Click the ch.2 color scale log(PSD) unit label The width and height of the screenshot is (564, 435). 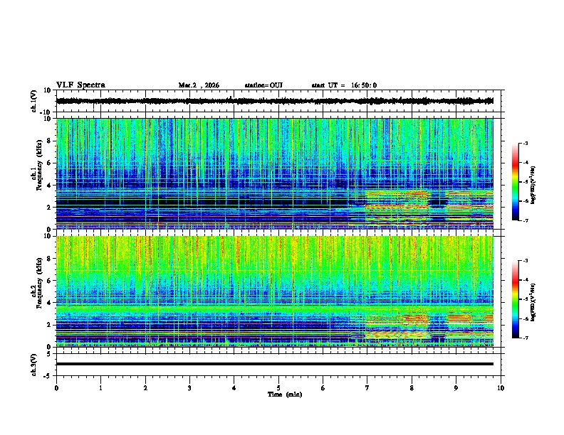(533, 302)
